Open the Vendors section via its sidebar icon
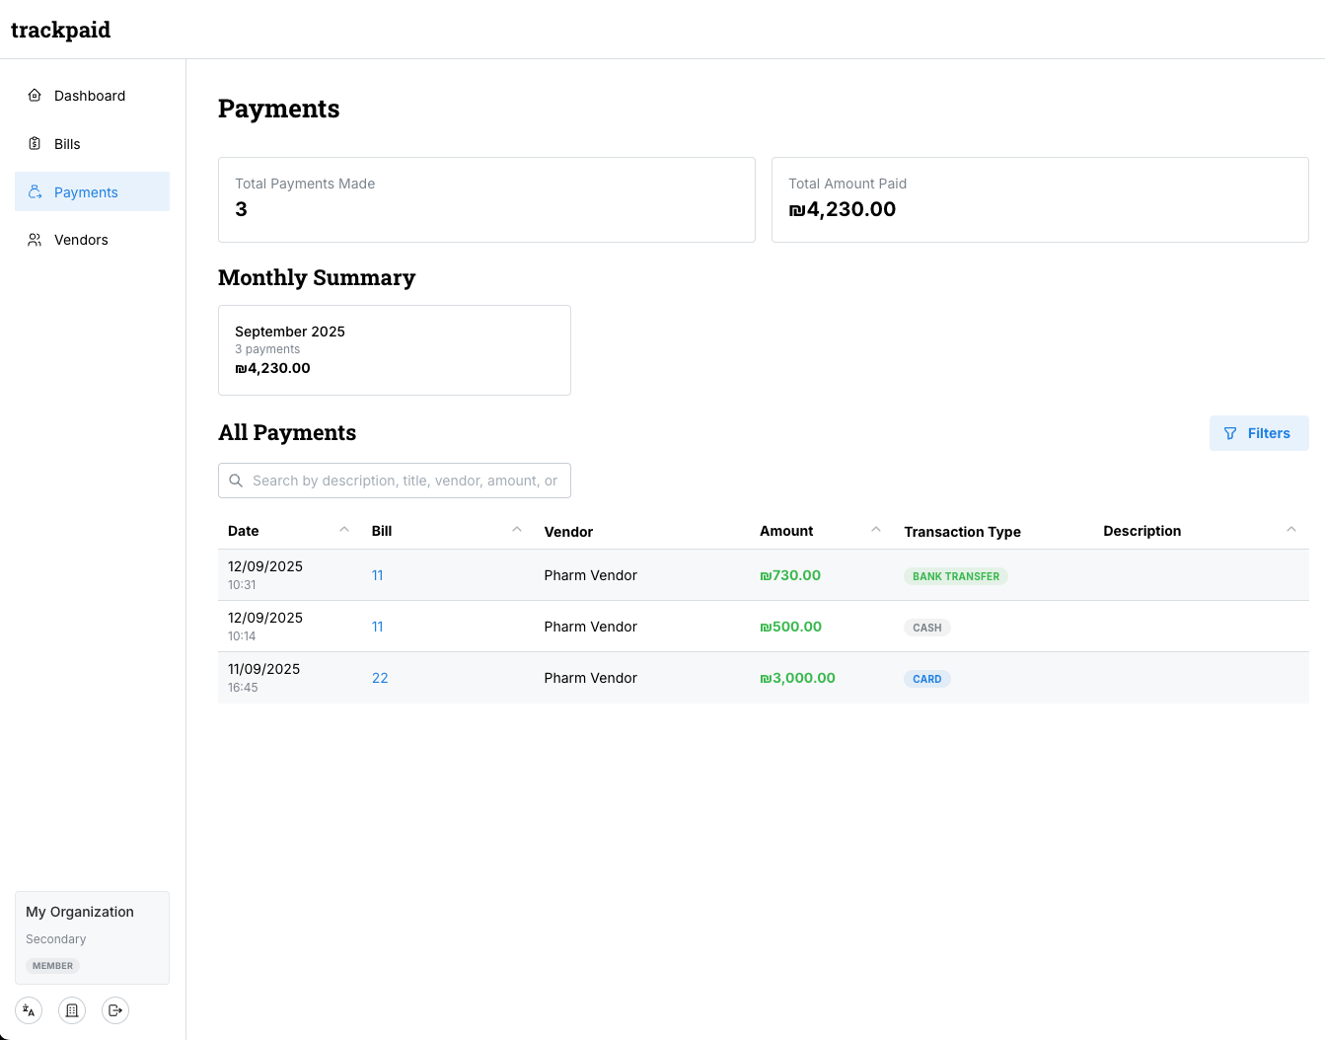The height and width of the screenshot is (1040, 1325). [36, 240]
